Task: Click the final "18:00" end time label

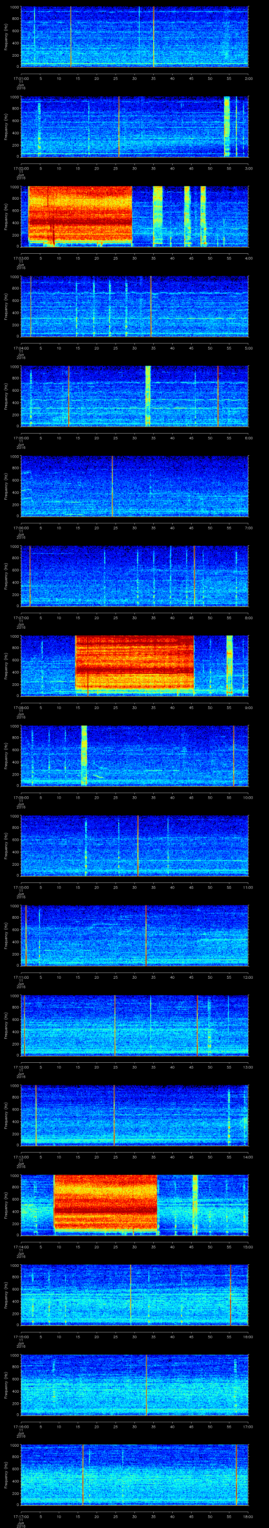Action: pyautogui.click(x=248, y=1516)
